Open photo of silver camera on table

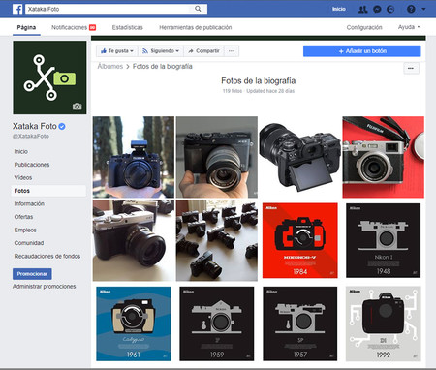click(134, 240)
